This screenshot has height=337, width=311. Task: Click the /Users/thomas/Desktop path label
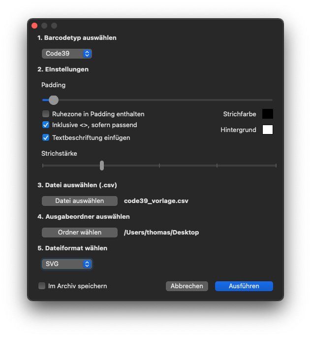pos(161,233)
